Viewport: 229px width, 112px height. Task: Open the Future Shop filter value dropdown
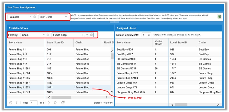pos(87,35)
